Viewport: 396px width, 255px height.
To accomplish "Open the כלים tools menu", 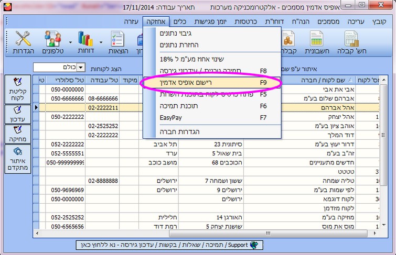I will pos(180,21).
